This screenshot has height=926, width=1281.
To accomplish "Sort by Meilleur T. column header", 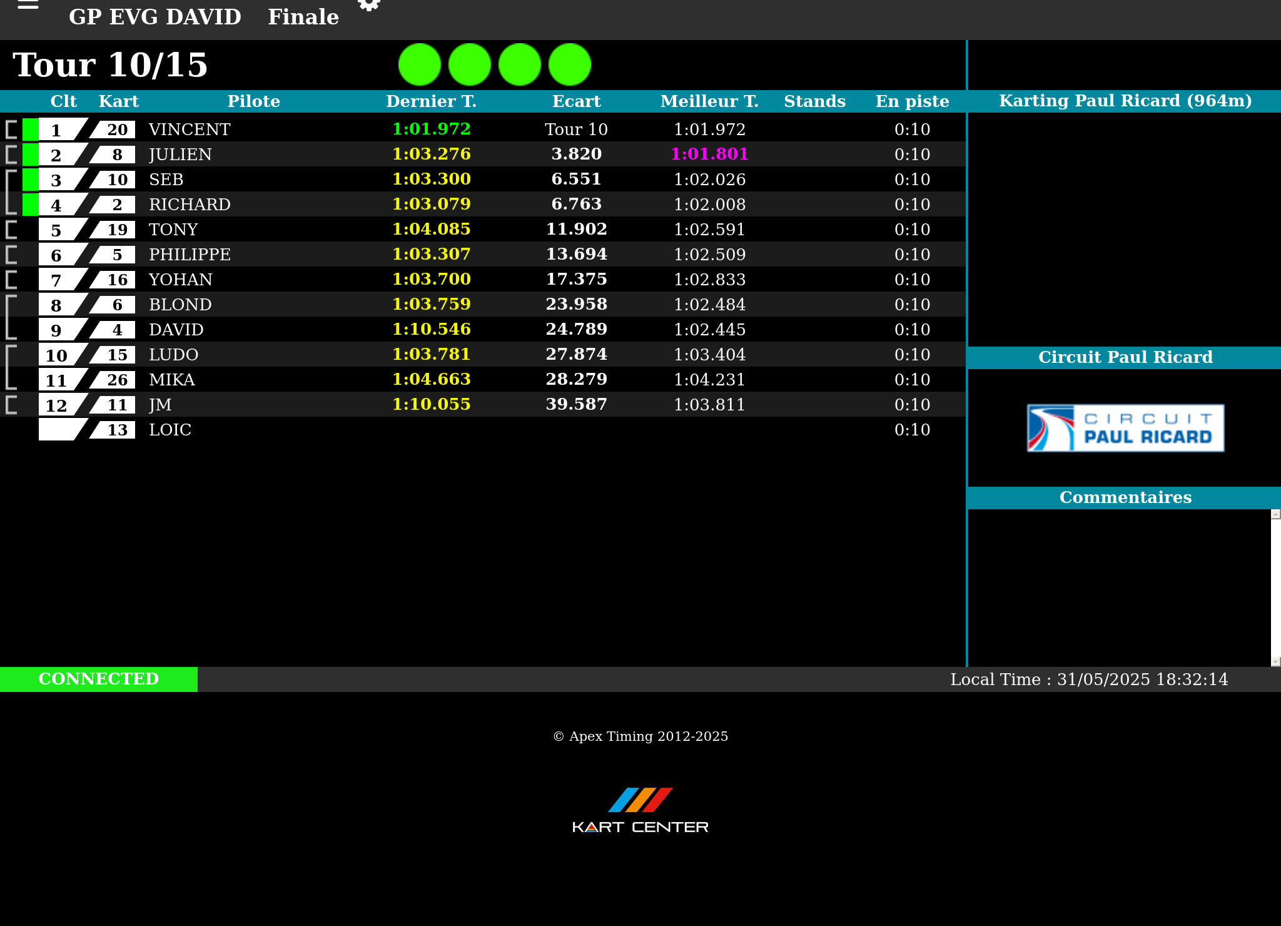I will [x=709, y=101].
